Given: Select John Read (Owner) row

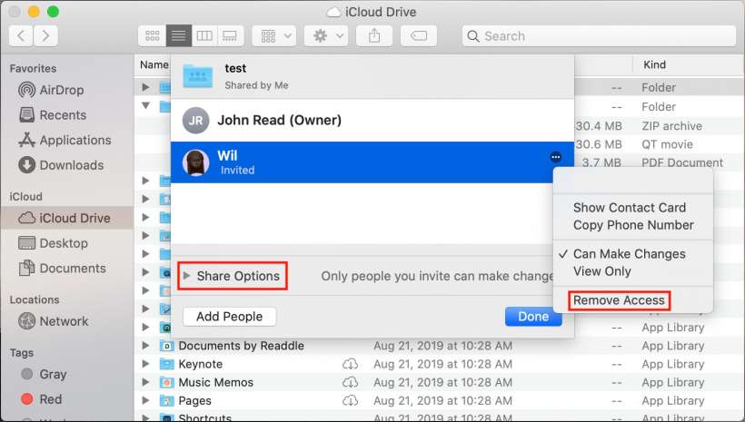Looking at the screenshot, I should coord(372,121).
